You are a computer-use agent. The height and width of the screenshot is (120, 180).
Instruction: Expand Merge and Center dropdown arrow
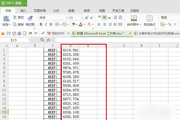(x=140, y=25)
